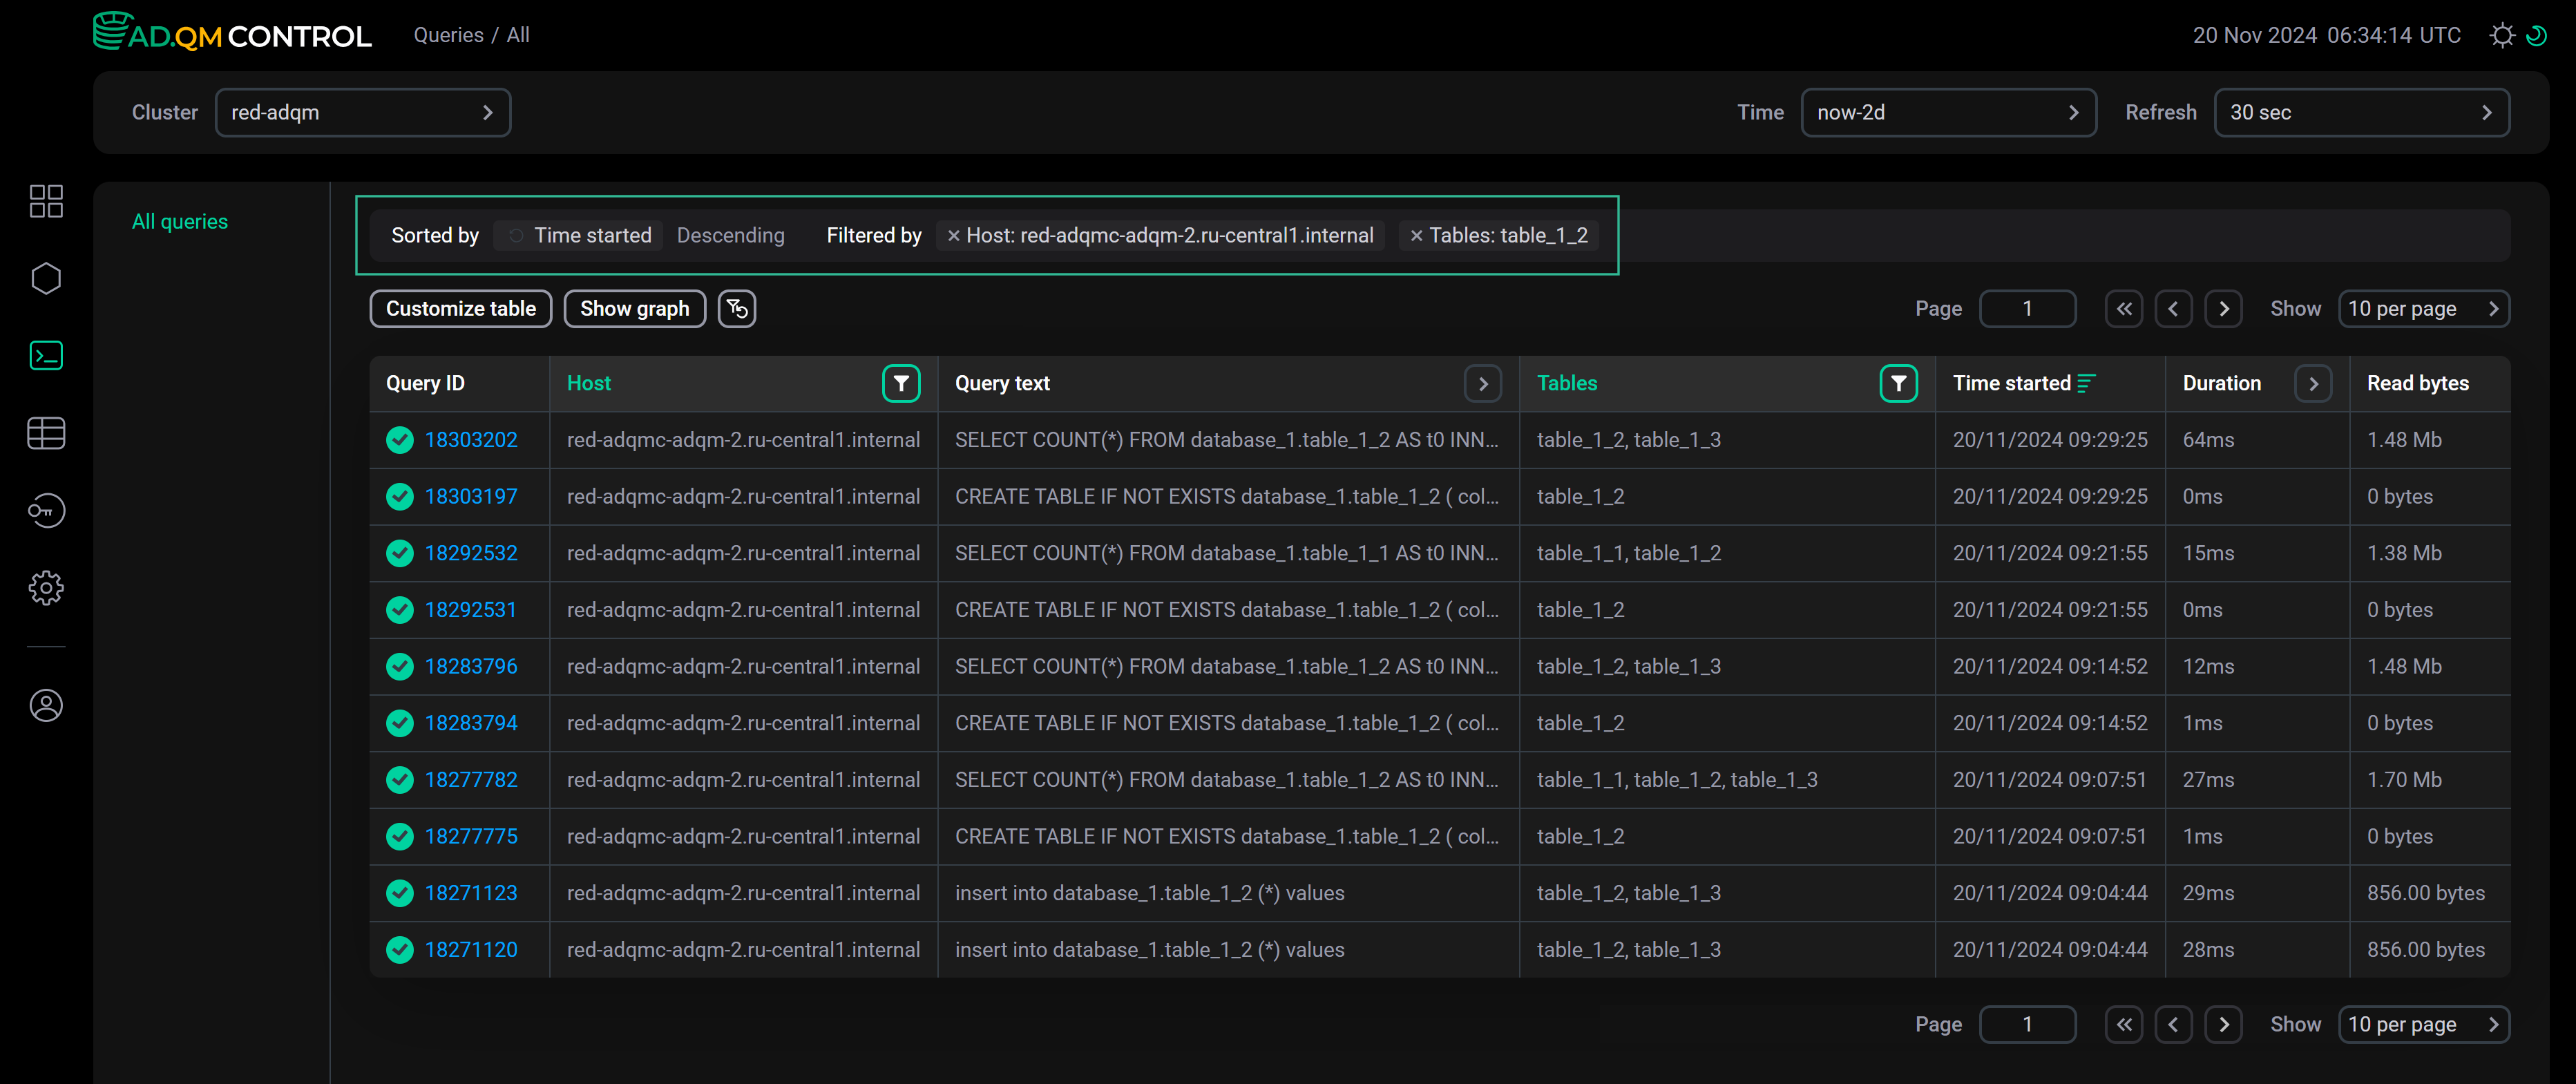Screen dimensions: 2576x1084
Task: Click the Queries / All breadcrumb
Action: [471, 34]
